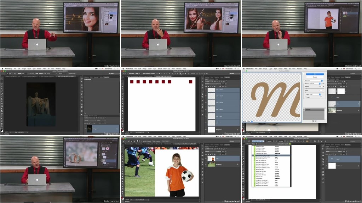
Task: Open blend mode dropdown in soccer girl frame
Action: 211,152
